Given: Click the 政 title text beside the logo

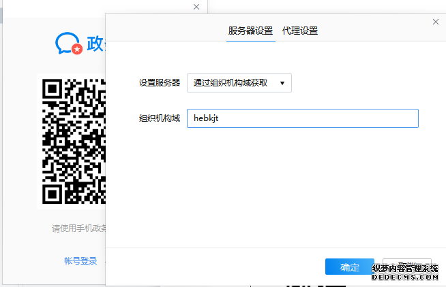Looking at the screenshot, I should click(95, 44).
